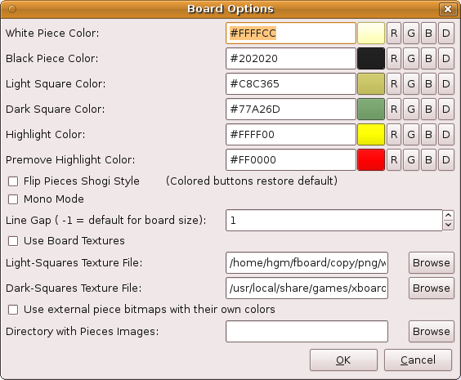This screenshot has width=461, height=380.
Task: Click the yellow Highlight Color swatch
Action: pyautogui.click(x=371, y=134)
